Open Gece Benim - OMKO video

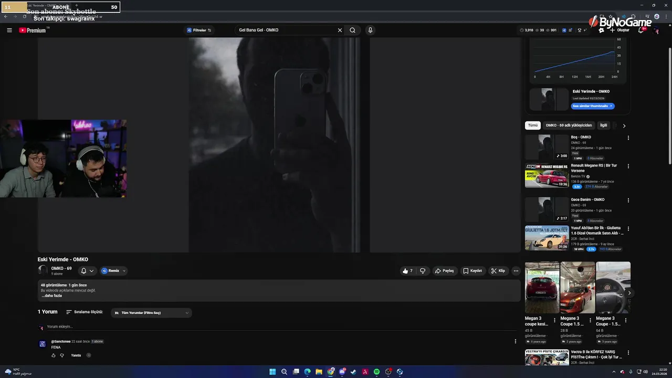tap(547, 209)
